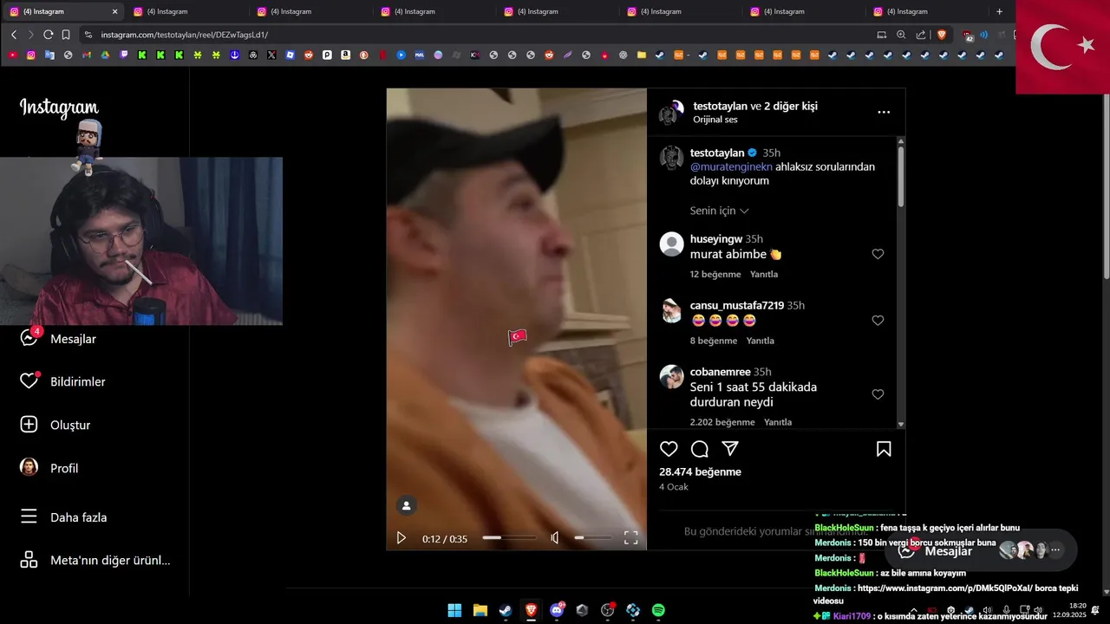
Task: Open File Explorer from the taskbar
Action: coord(480,610)
